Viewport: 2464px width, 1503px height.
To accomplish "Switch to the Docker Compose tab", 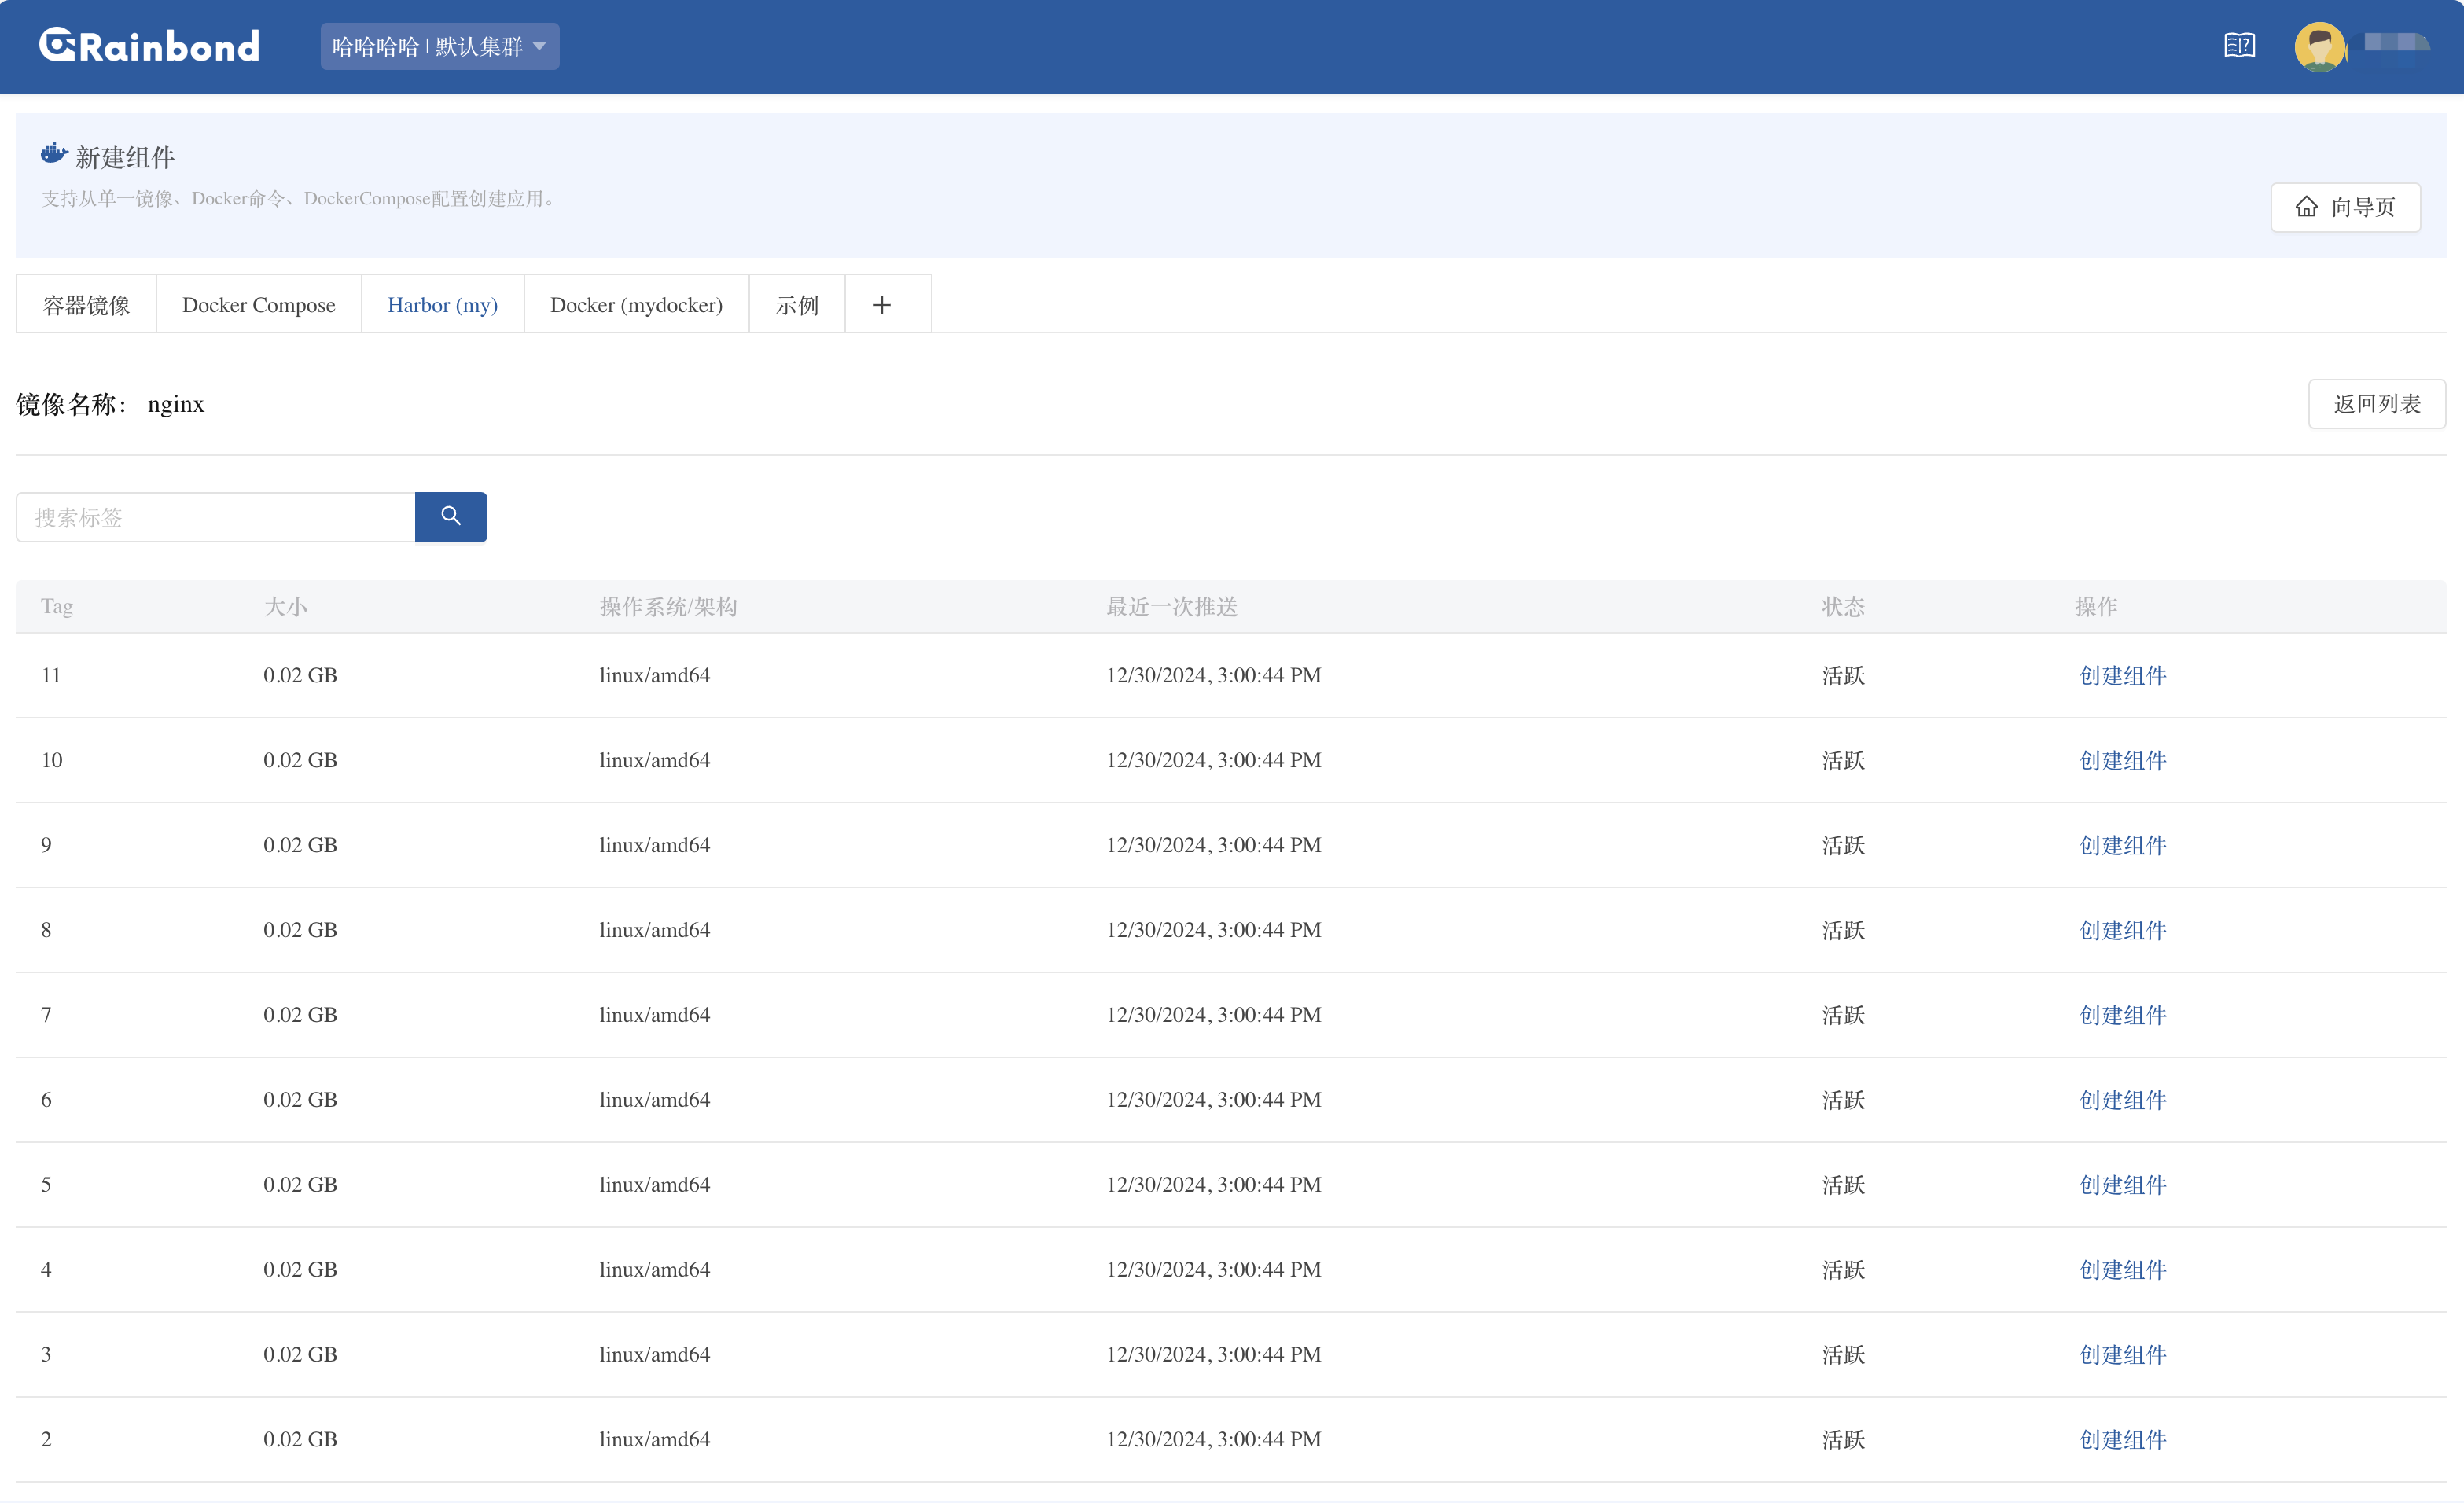I will point(258,305).
